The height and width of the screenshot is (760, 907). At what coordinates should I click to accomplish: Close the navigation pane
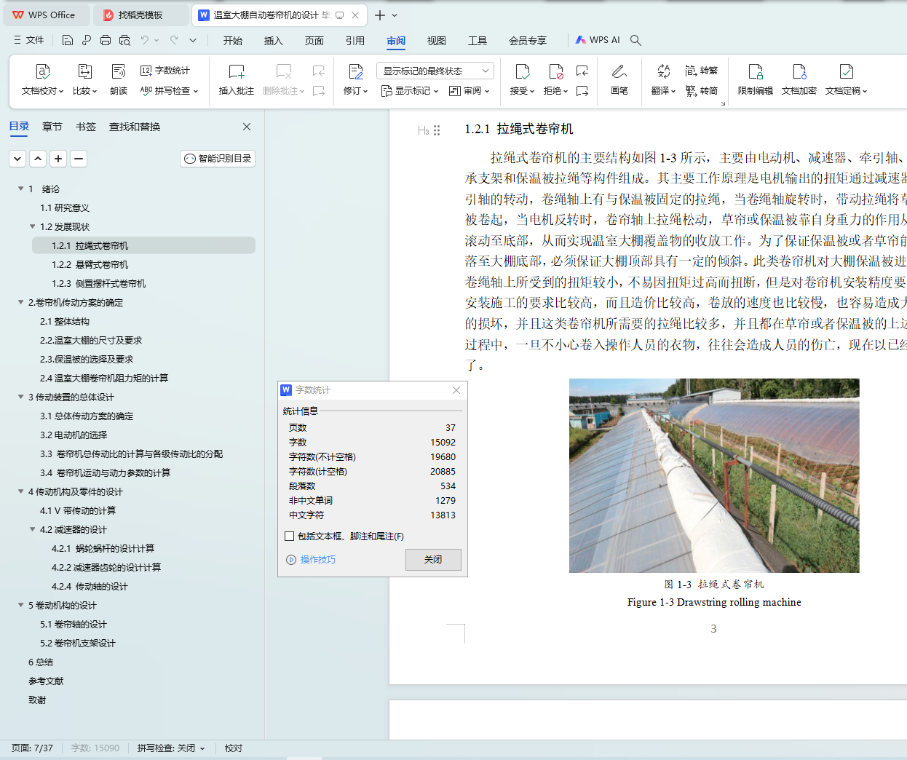click(x=247, y=127)
